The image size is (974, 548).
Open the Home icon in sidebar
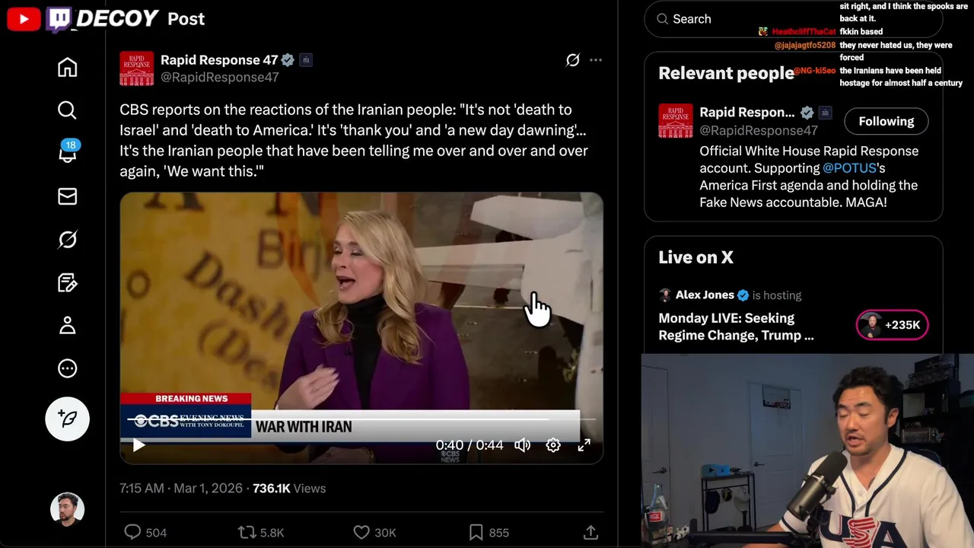click(67, 68)
